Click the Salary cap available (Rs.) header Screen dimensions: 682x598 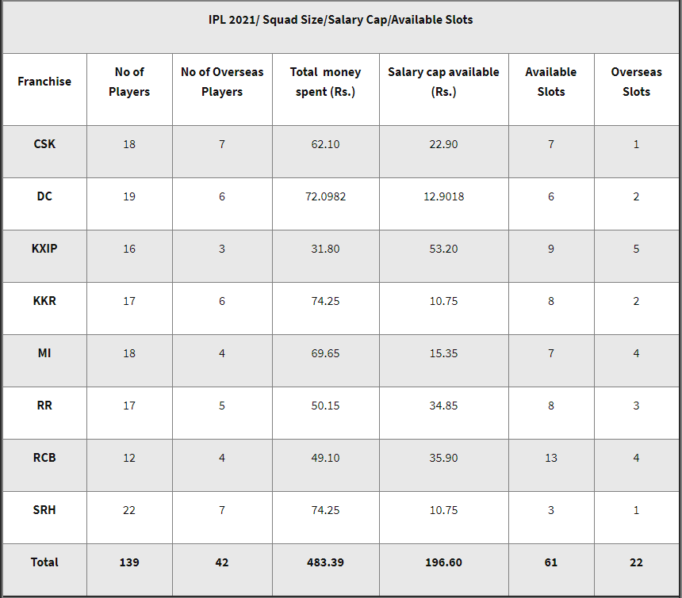pos(443,82)
